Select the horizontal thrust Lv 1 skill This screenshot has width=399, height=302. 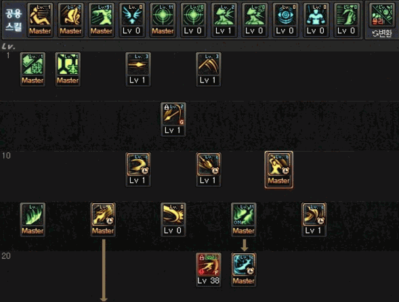138,70
